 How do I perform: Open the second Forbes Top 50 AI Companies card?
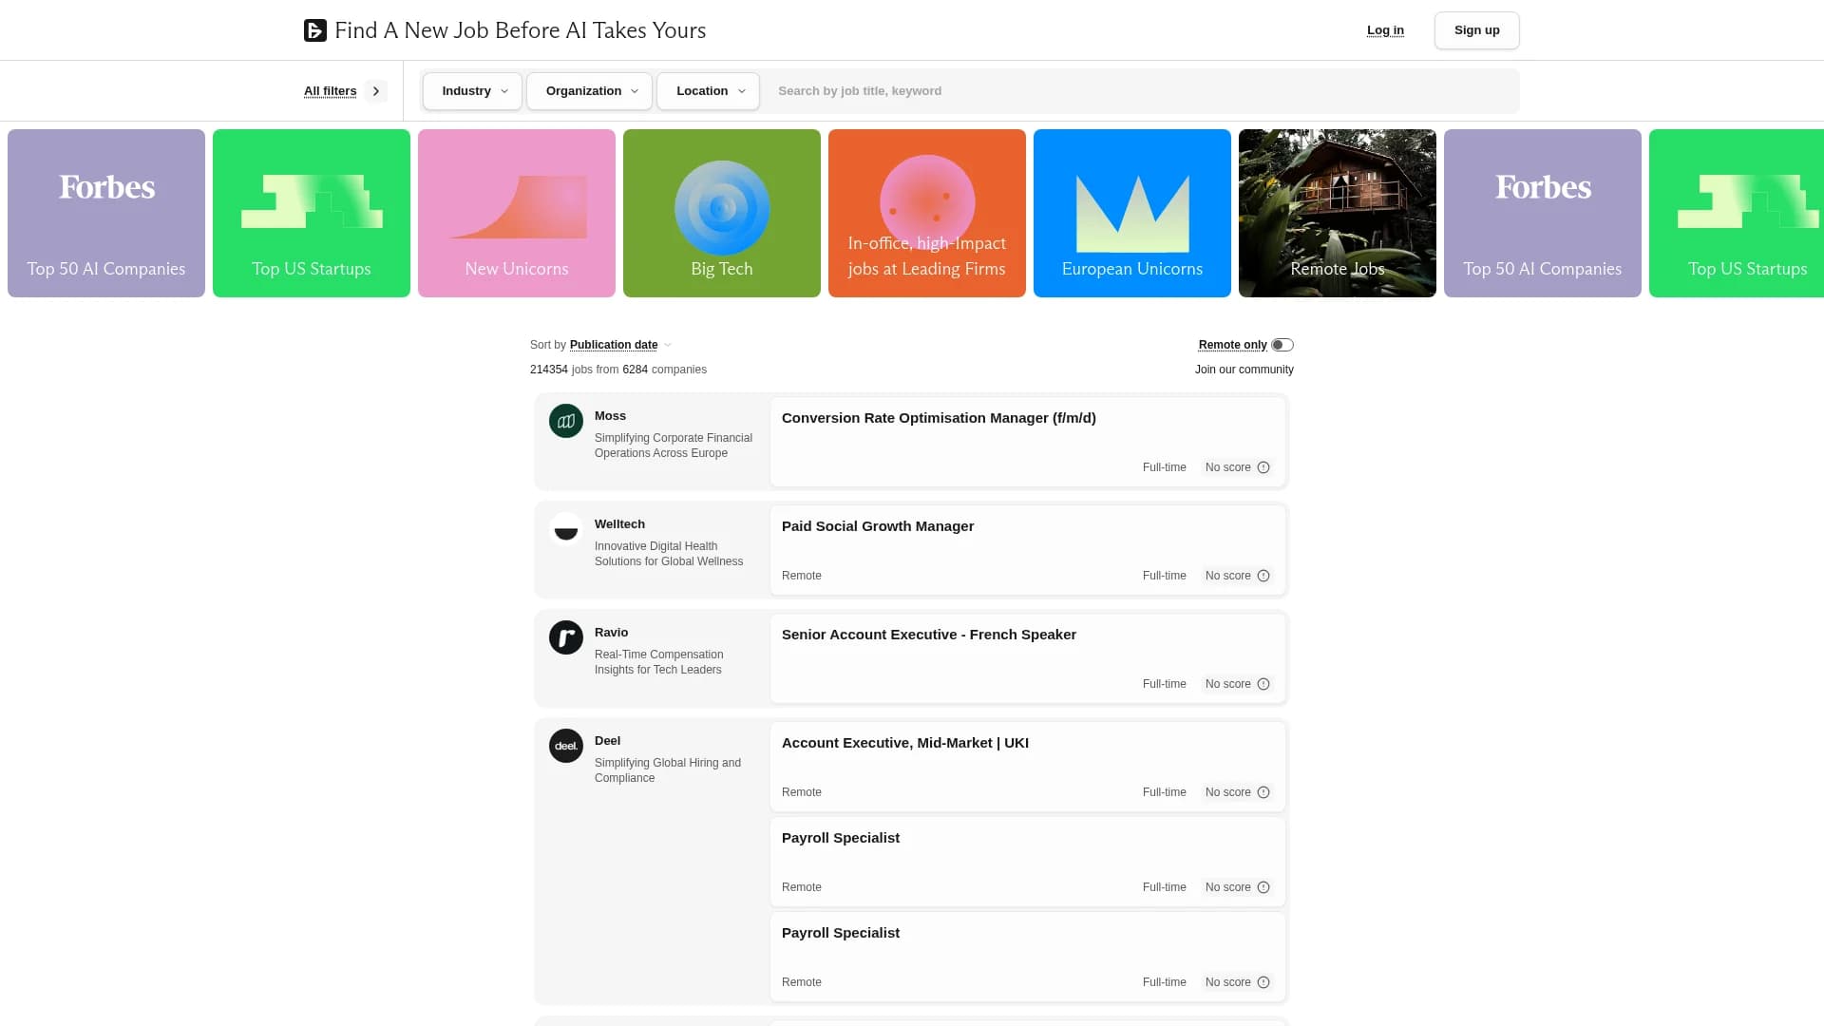click(1543, 214)
